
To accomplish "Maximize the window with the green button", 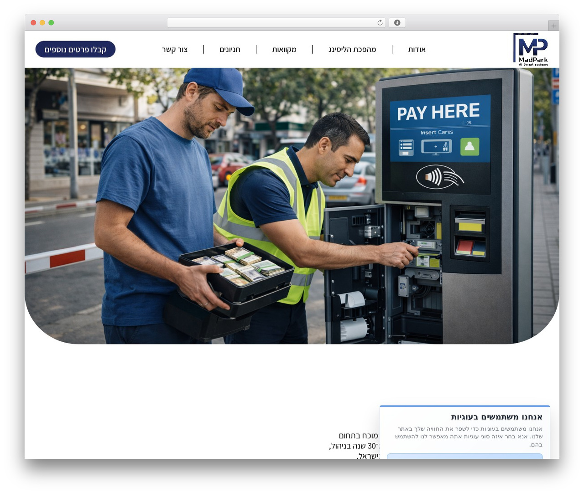I will (x=51, y=23).
